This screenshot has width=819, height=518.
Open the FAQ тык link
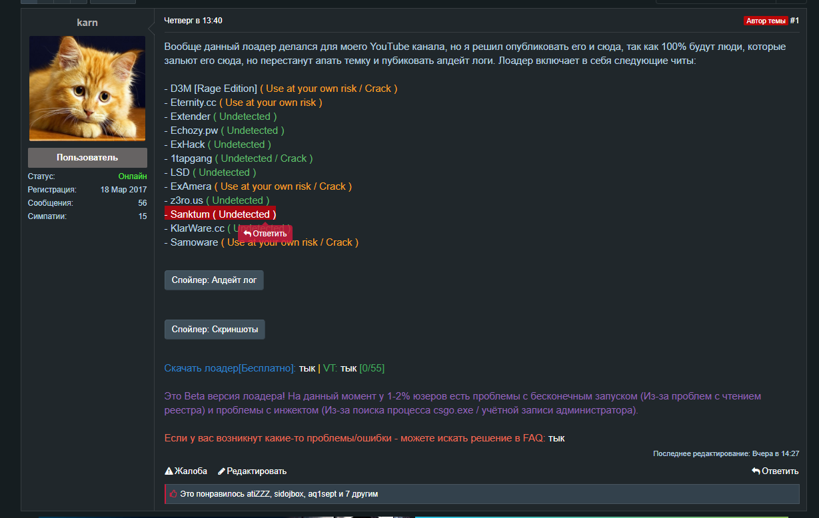[556, 438]
